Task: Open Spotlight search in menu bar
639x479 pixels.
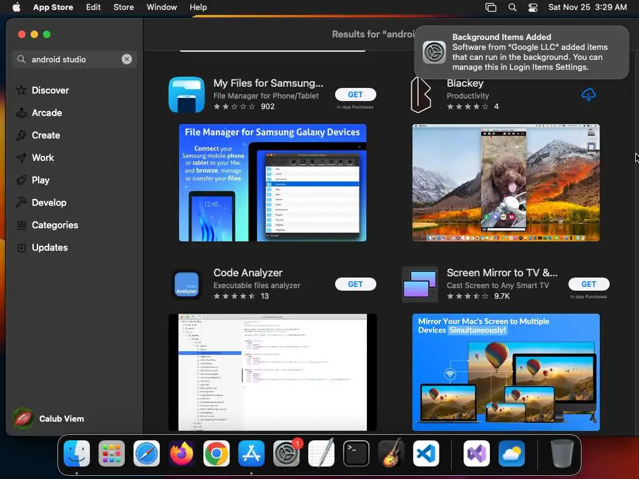Action: click(512, 7)
